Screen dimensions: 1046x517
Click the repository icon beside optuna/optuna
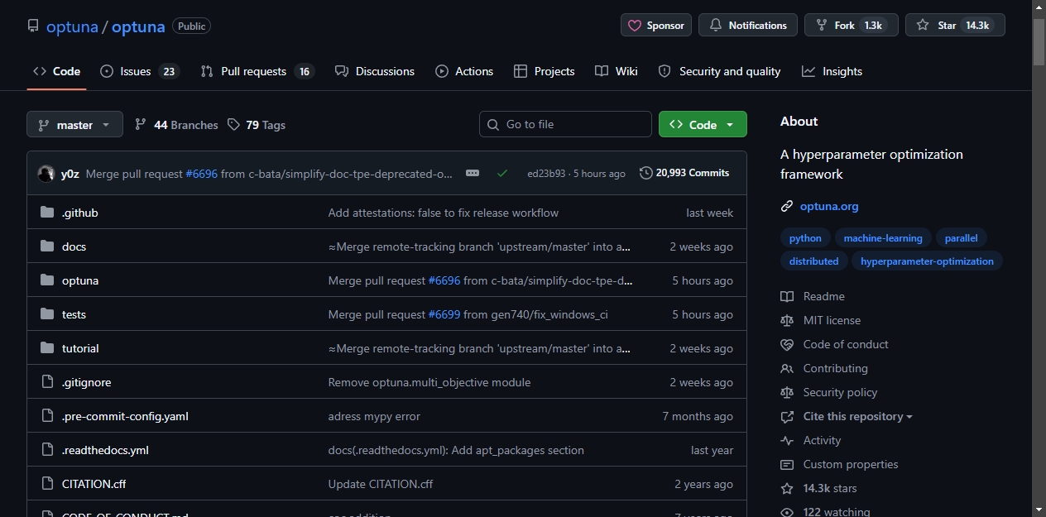click(33, 26)
